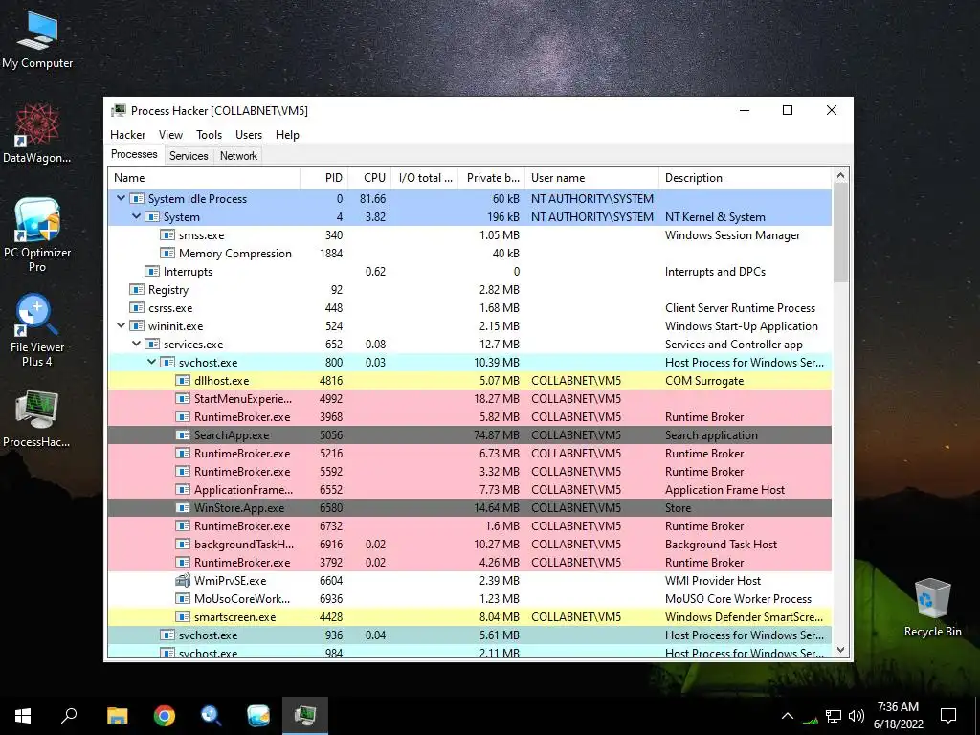Open Windows Start menu

click(23, 715)
